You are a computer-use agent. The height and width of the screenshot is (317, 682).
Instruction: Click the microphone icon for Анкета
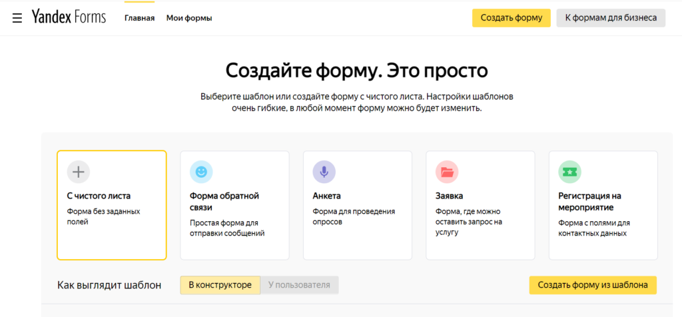click(x=324, y=172)
